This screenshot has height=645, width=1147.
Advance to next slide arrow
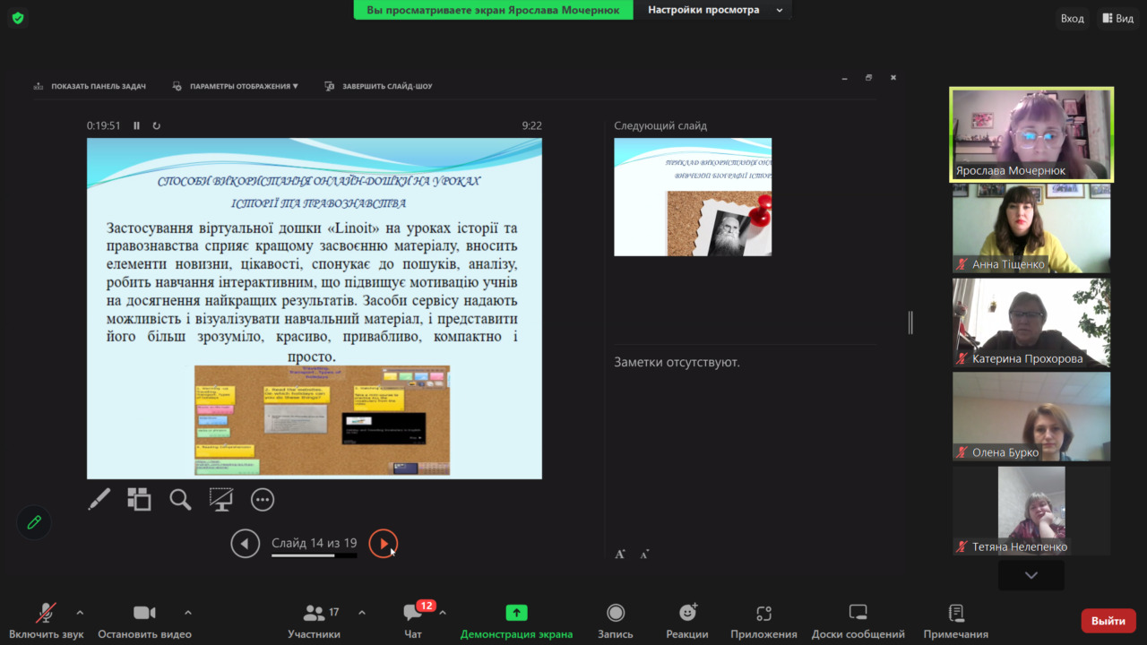[384, 543]
